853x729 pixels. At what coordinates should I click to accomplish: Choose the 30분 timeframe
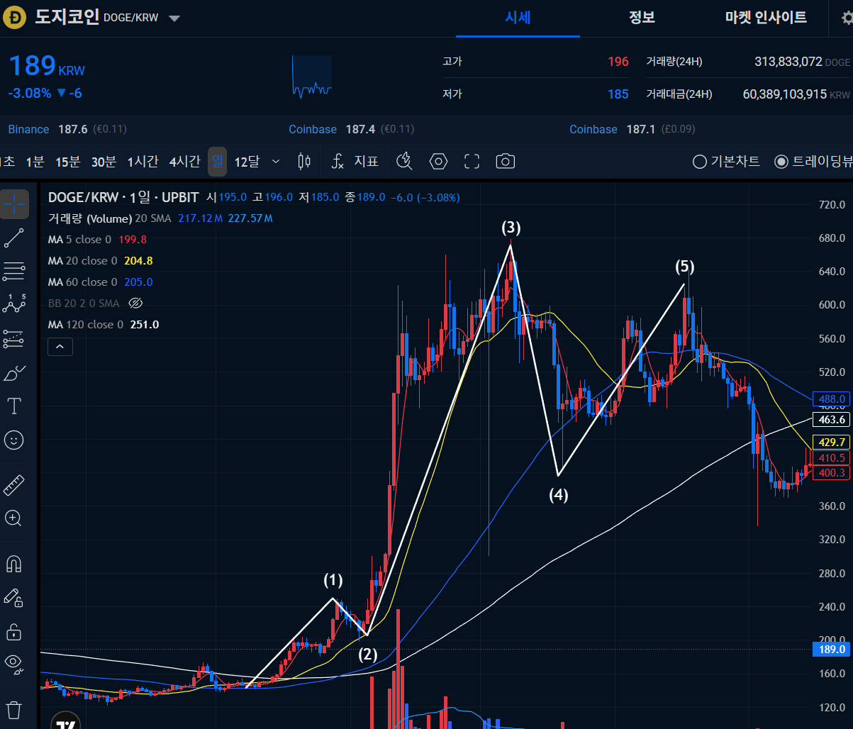point(104,162)
